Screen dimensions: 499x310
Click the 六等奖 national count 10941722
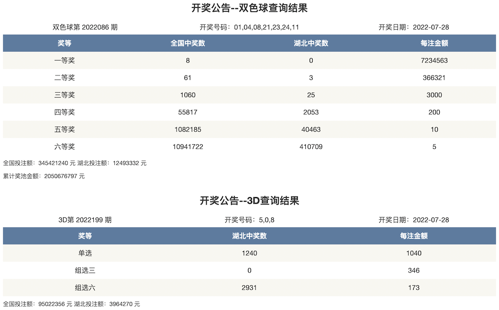point(188,146)
